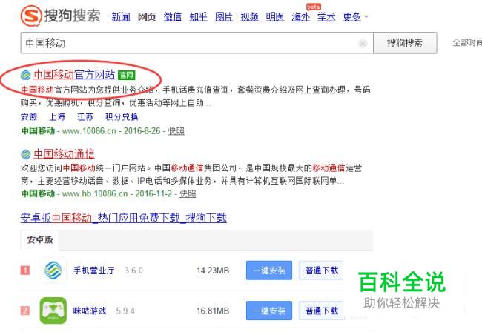
Task: Open the 积分兑换 sub-link
Action: tap(122, 117)
